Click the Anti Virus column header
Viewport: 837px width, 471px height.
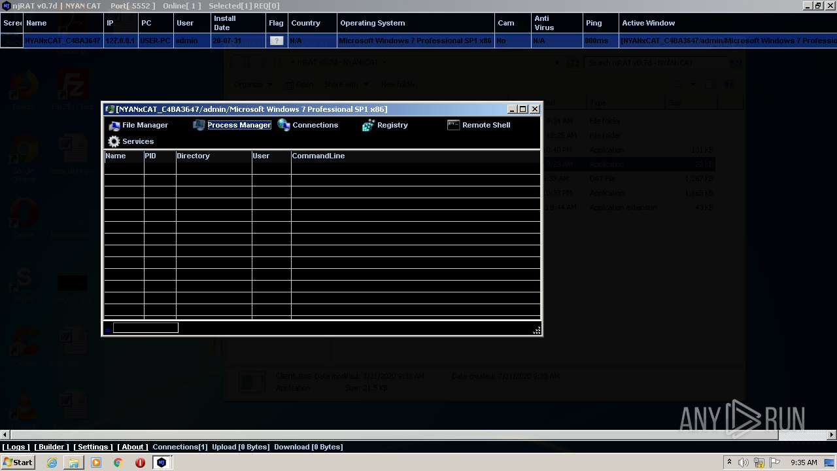[557, 23]
